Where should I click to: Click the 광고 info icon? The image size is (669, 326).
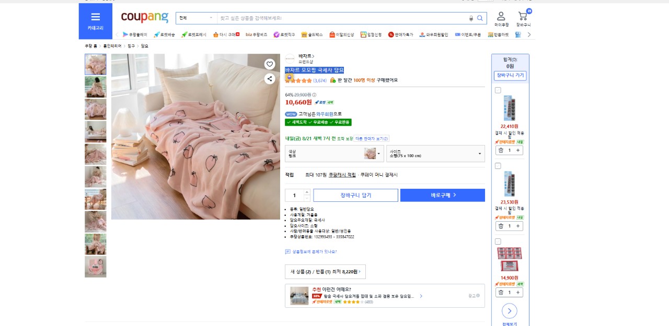(478, 296)
